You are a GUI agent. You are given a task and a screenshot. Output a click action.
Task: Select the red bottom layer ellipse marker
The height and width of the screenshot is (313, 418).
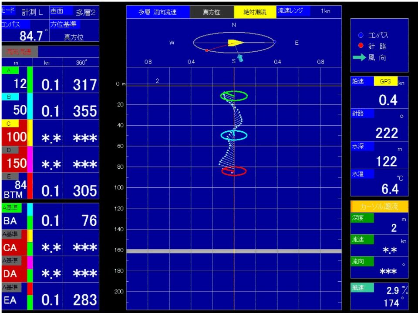tap(234, 171)
